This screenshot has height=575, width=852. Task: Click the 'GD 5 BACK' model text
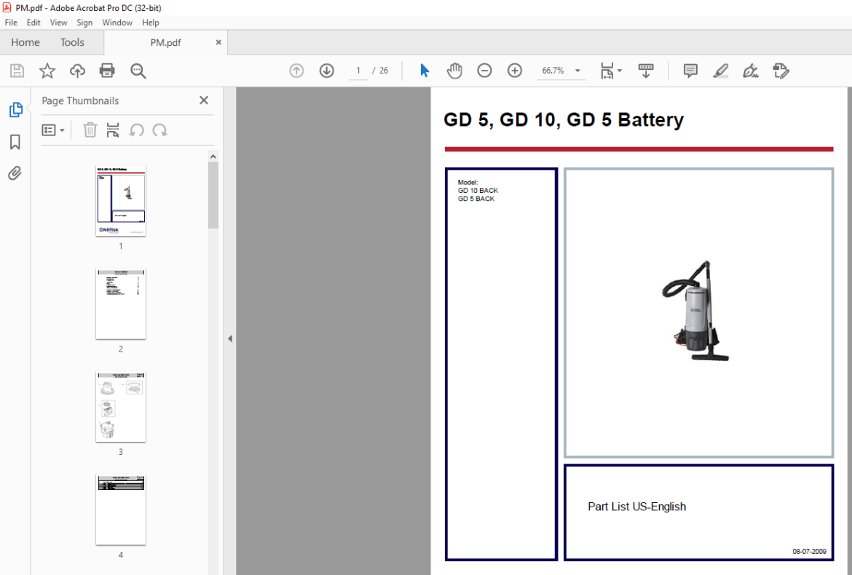(476, 199)
